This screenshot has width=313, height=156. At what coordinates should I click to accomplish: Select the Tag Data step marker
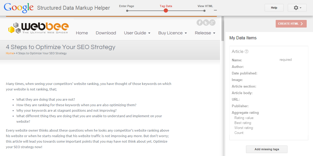(166, 10)
